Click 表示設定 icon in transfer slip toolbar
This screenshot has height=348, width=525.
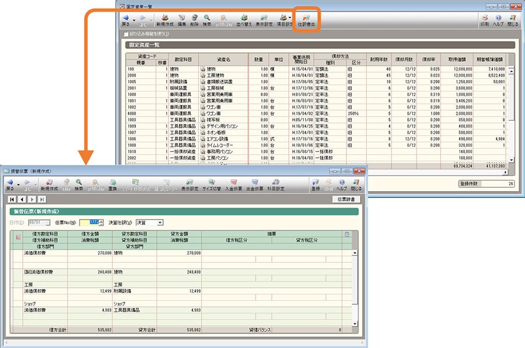click(190, 185)
